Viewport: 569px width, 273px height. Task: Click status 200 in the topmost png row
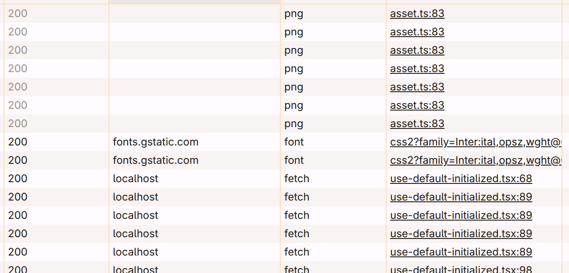(x=17, y=14)
